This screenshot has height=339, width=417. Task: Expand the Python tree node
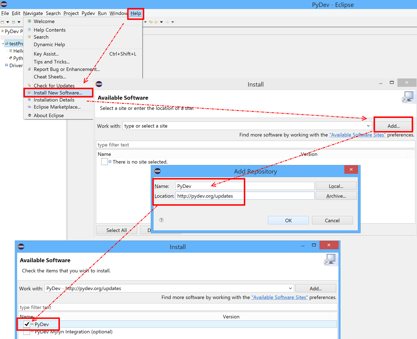coord(7,58)
